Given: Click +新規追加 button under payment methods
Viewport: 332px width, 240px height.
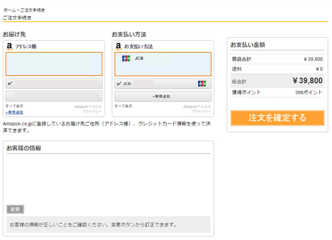Looking at the screenshot, I should [163, 96].
